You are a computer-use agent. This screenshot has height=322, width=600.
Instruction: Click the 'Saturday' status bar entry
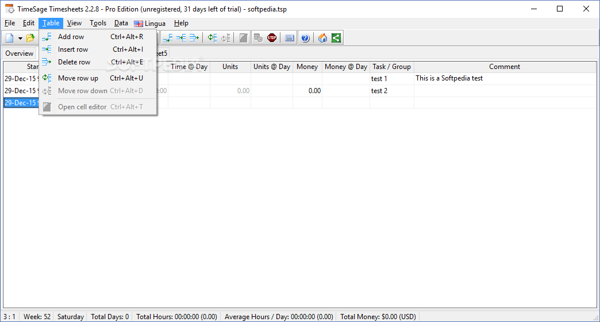[71, 317]
